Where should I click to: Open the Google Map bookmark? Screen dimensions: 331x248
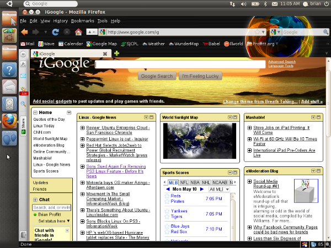[x=102, y=44]
